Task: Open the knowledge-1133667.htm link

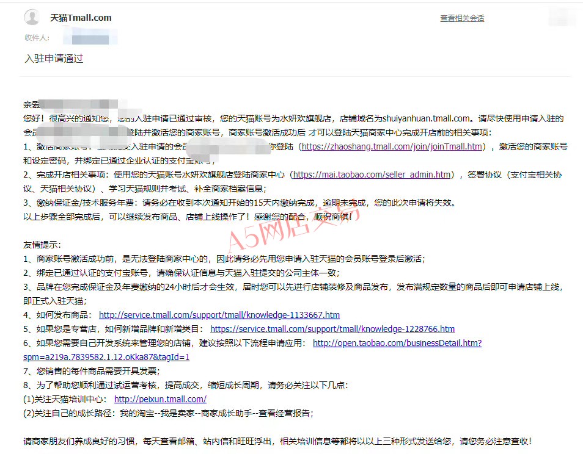Action: tap(219, 315)
